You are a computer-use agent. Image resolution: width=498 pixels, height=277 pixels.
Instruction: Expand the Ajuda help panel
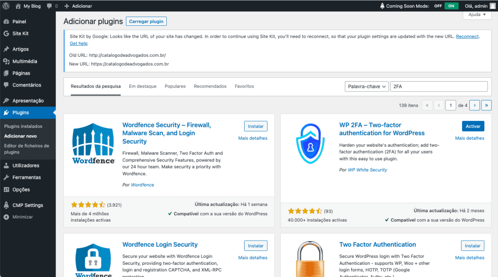click(x=477, y=15)
